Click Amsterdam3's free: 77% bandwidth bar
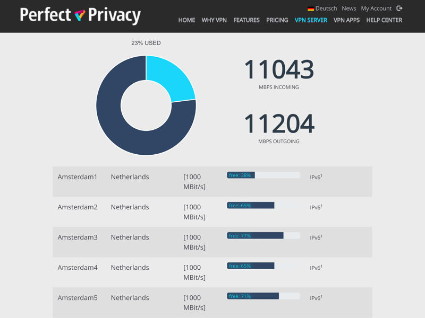Viewport: 425px width, 318px height. (x=263, y=235)
